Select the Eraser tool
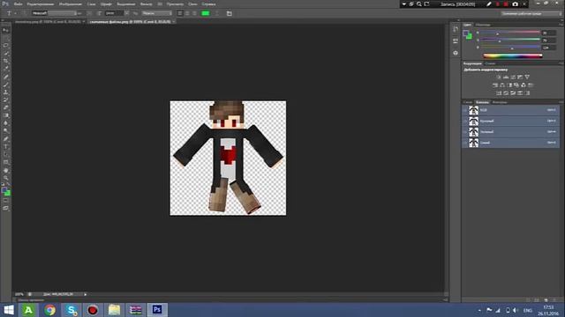The width and height of the screenshot is (565, 317). click(6, 107)
